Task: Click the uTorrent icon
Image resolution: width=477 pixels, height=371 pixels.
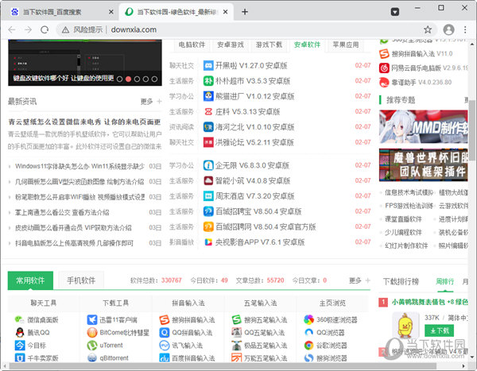Action: pos(92,345)
